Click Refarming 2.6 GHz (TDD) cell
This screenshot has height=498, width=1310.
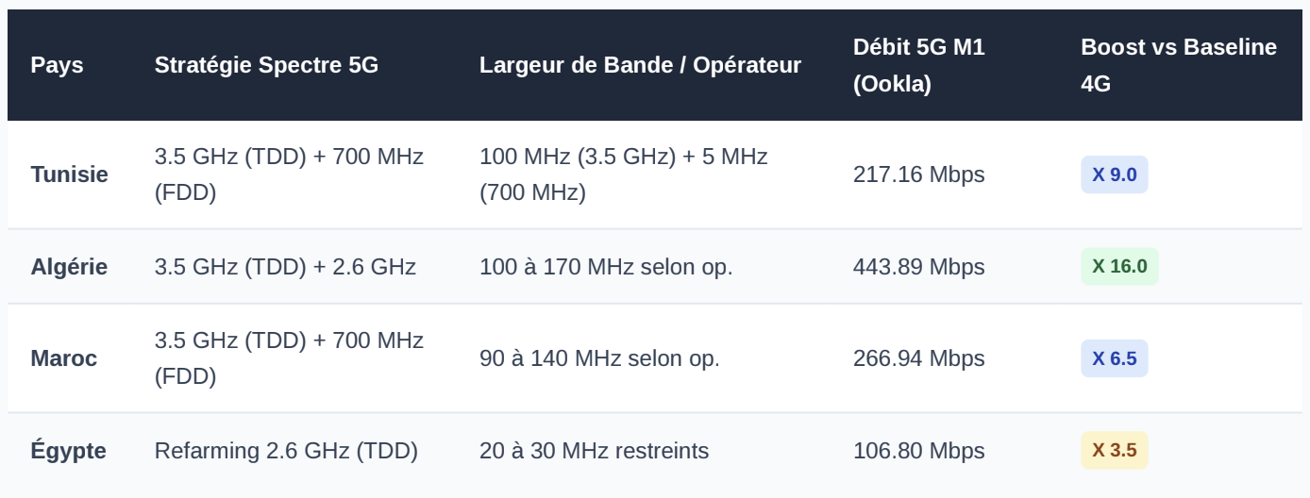click(x=286, y=451)
